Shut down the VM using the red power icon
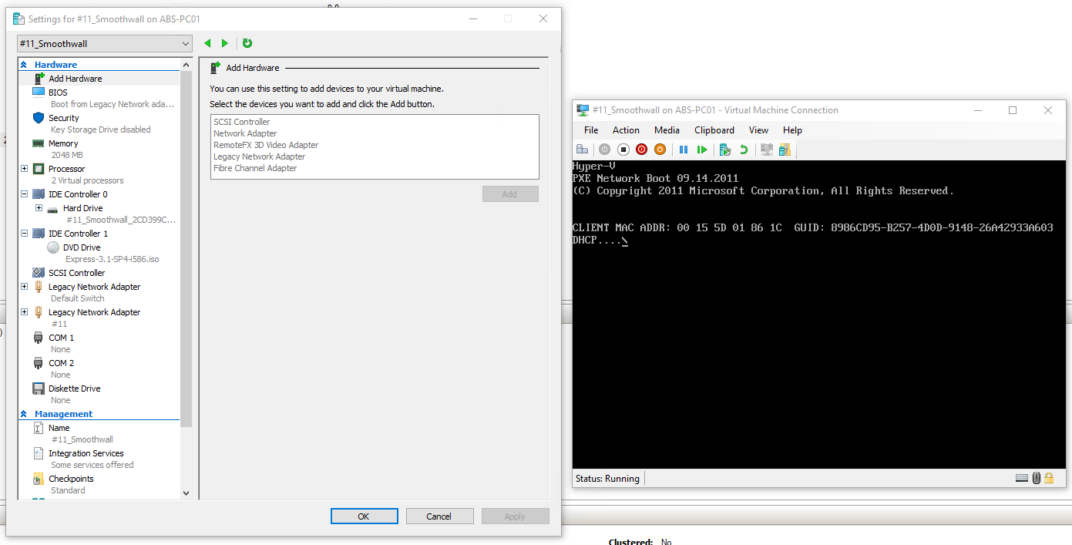The image size is (1072, 545). point(641,150)
